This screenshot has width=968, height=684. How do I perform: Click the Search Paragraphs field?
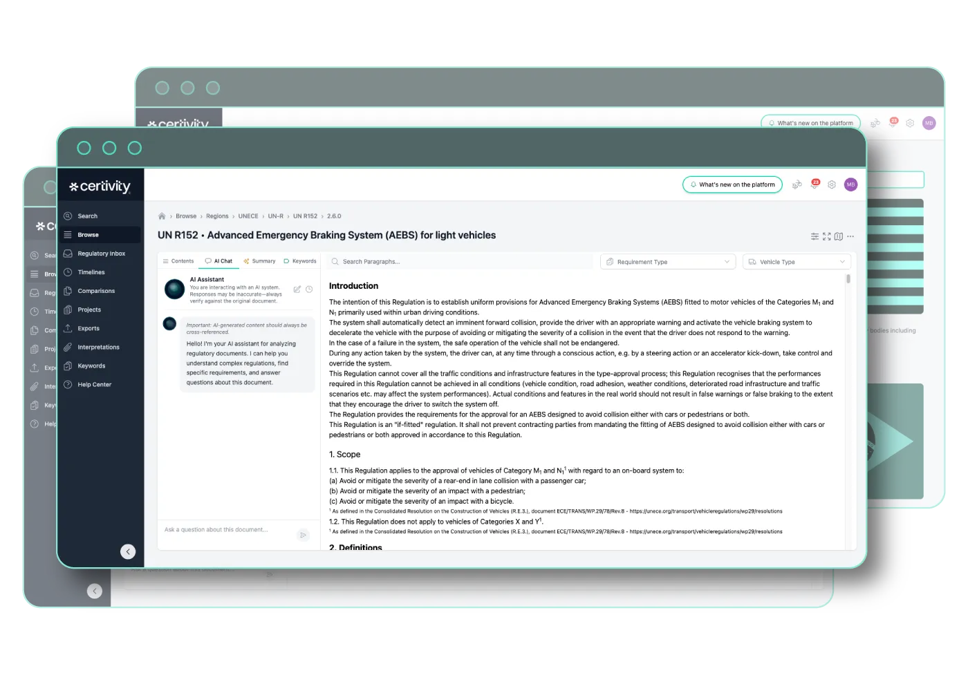(460, 262)
